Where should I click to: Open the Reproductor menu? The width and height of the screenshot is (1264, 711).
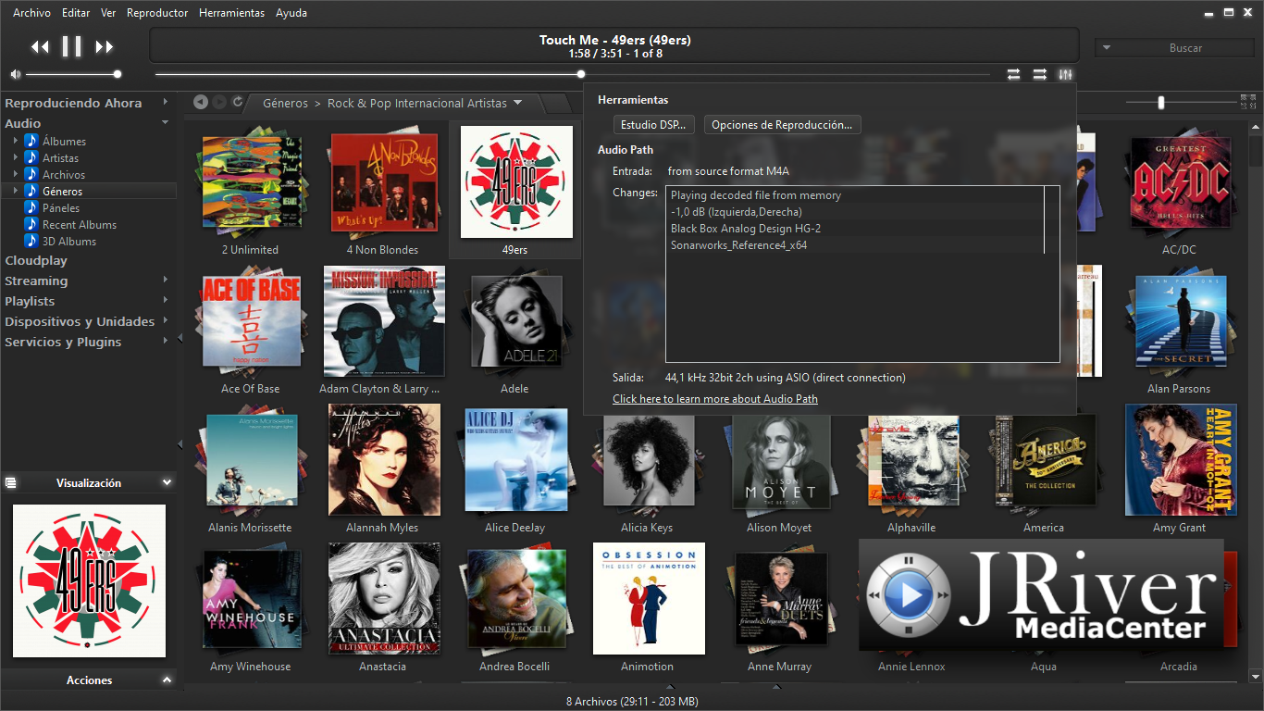157,13
